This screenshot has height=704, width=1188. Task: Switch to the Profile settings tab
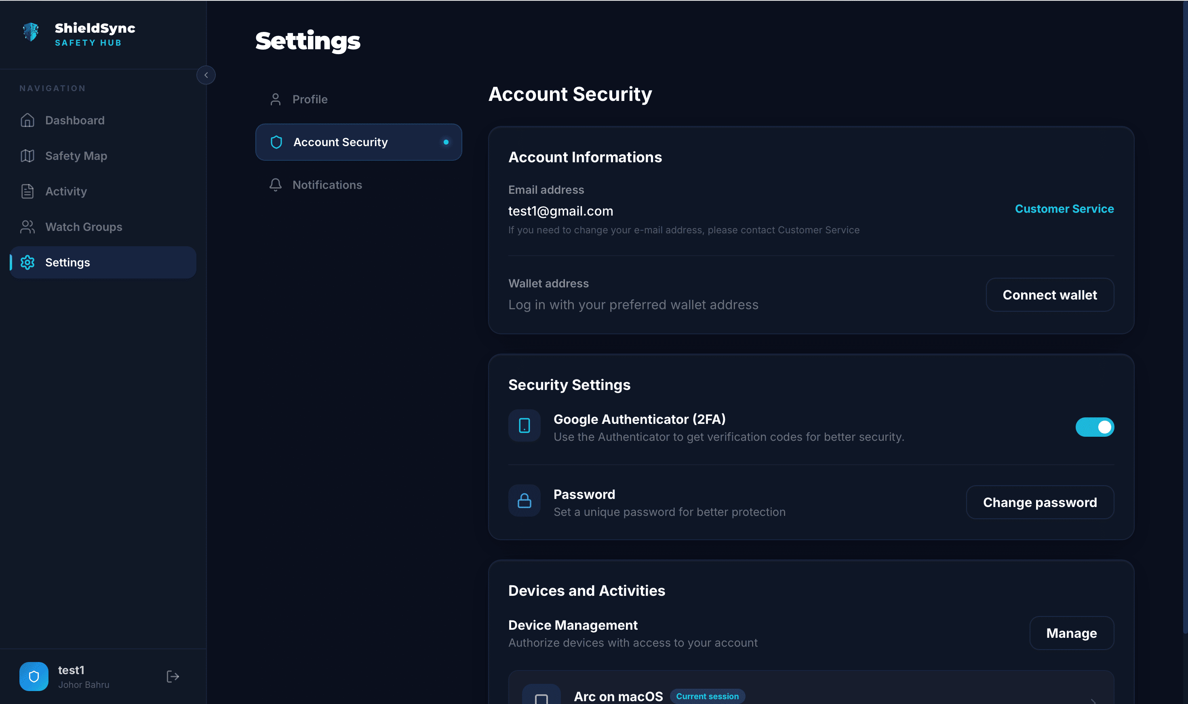(x=310, y=99)
